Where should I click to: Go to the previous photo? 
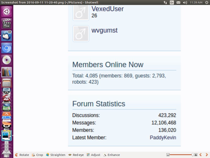click(x=201, y=155)
